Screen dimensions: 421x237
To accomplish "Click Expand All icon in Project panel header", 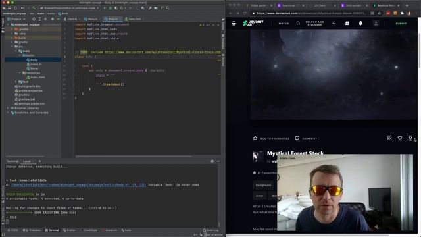I will click(39, 19).
